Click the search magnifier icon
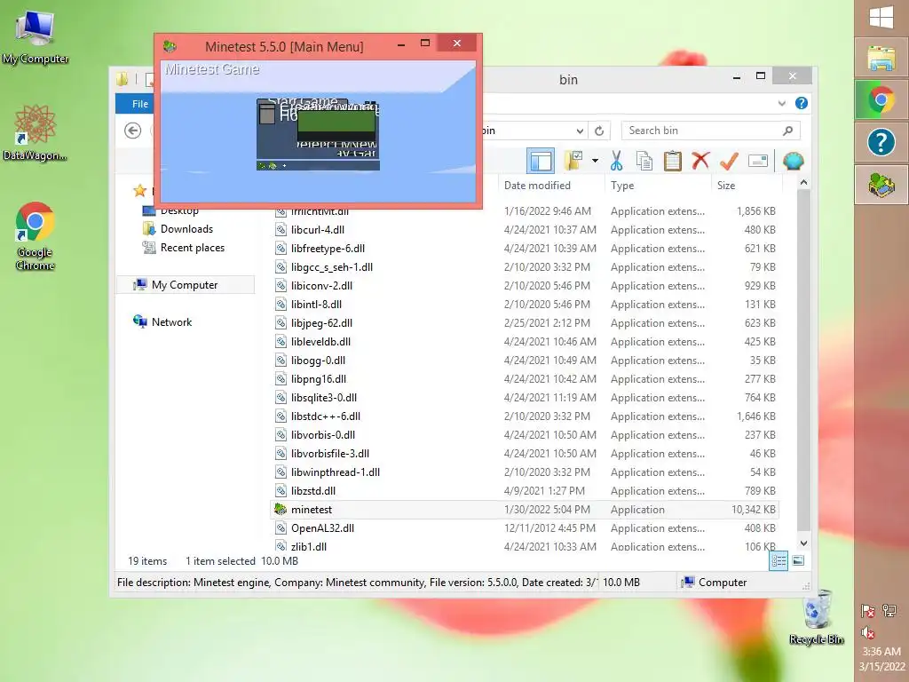 pos(787,131)
